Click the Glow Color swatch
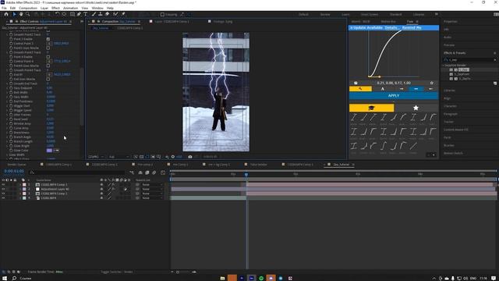Viewport: 499px width, 281px height. pyautogui.click(x=49, y=151)
